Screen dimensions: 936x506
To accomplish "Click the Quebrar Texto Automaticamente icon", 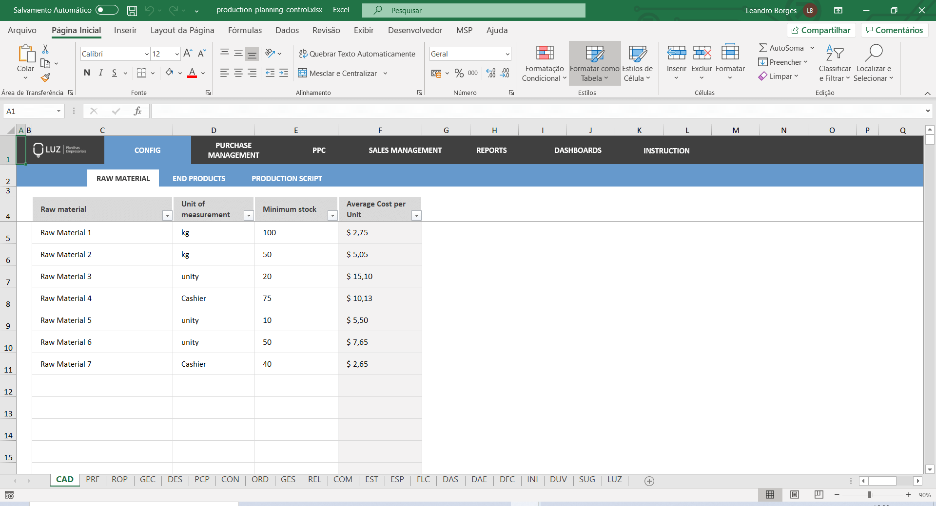I will 304,54.
